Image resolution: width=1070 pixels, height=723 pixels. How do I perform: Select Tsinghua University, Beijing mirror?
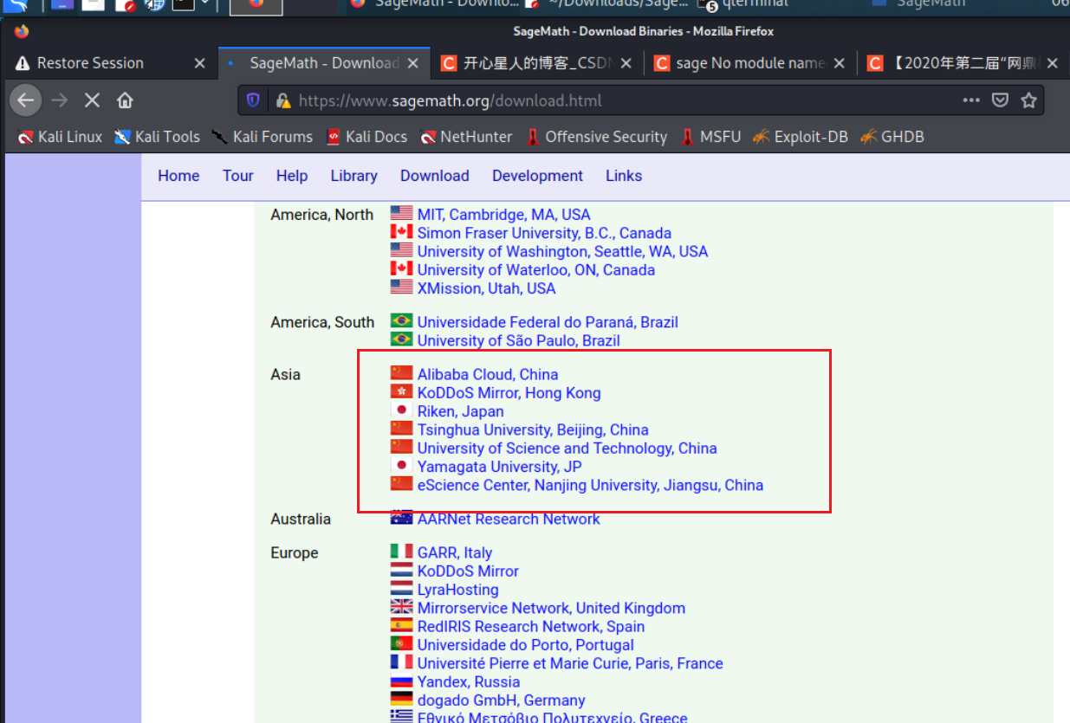[x=533, y=429]
